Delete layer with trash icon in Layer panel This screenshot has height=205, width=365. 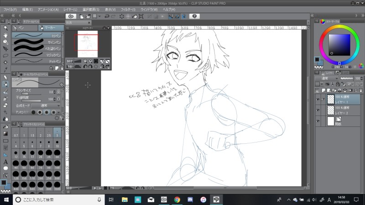pos(361,90)
